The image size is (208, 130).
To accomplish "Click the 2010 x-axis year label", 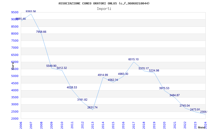I will coord(62,125).
